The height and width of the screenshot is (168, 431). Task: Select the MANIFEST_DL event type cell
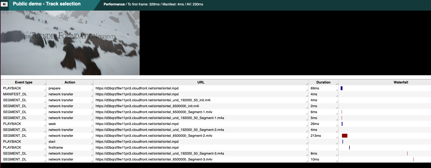15,94
